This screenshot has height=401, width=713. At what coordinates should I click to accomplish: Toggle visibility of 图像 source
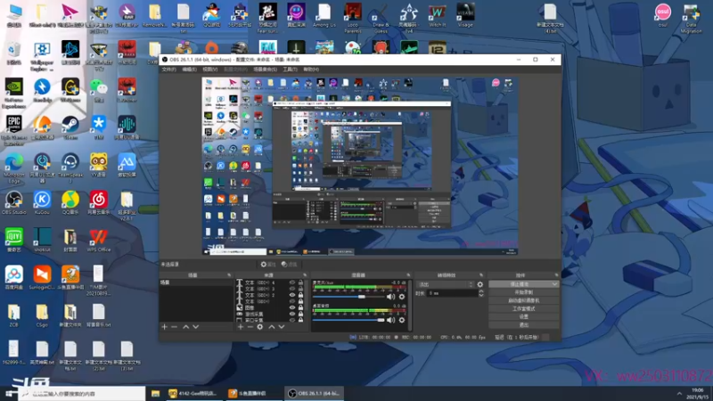tap(292, 307)
